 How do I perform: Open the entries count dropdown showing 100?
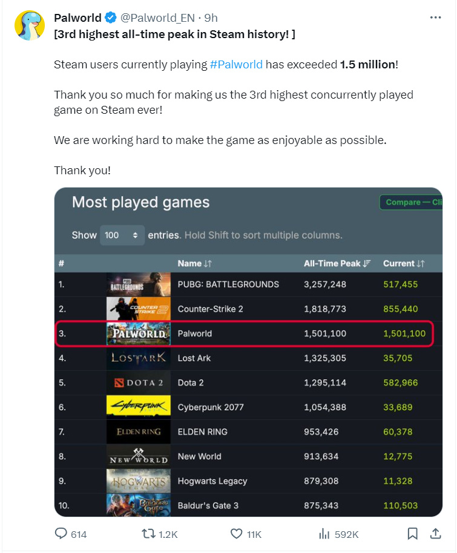(x=122, y=235)
